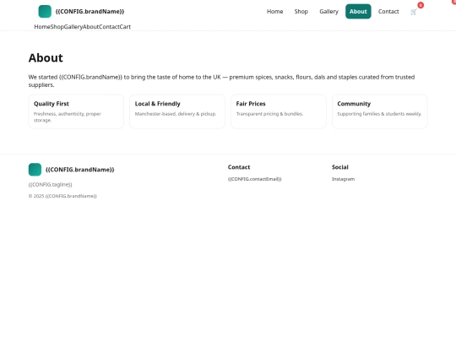The image size is (456, 342).
Task: Click the footer brand logo square
Action: 35,170
